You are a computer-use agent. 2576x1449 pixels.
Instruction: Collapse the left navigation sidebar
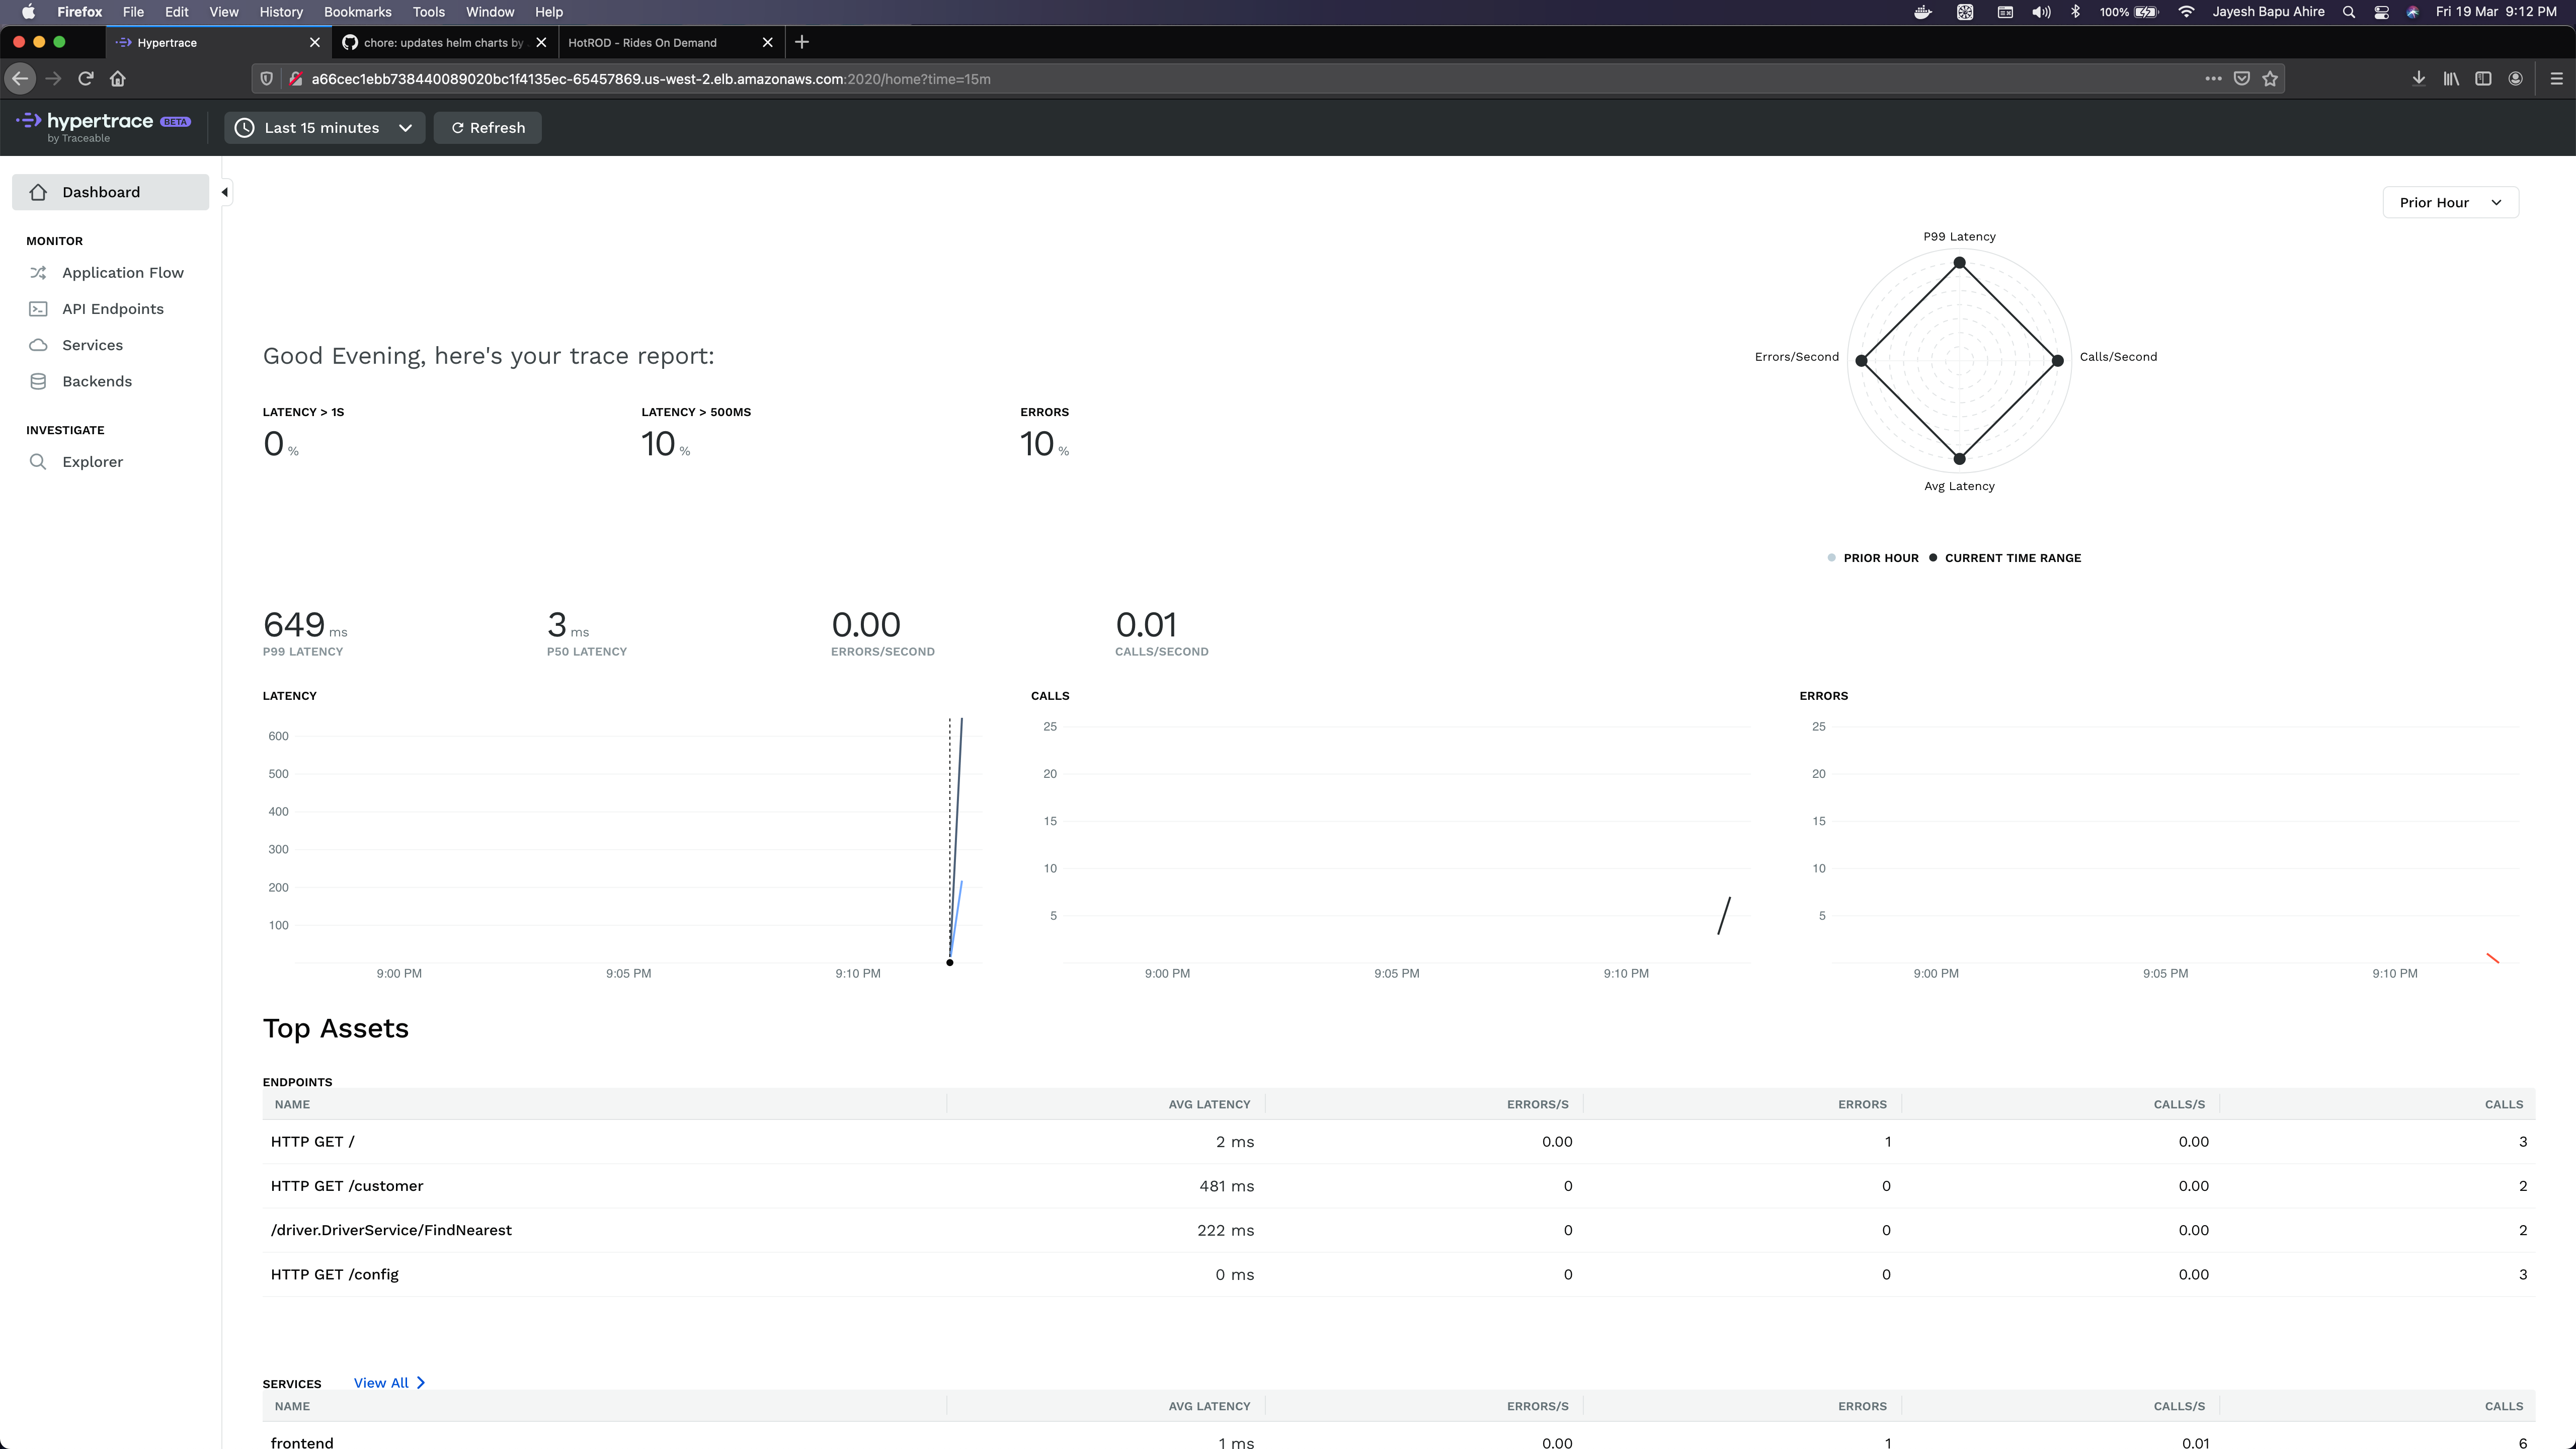coord(224,192)
